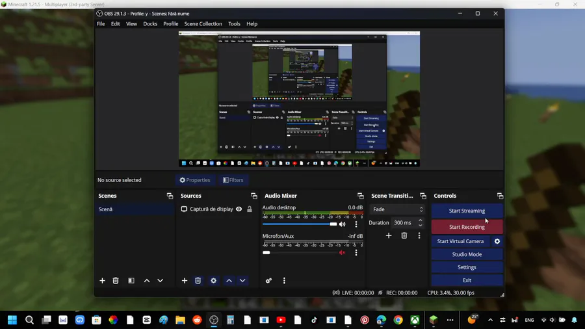This screenshot has width=585, height=329.
Task: Open the File menu
Action: coord(101,24)
